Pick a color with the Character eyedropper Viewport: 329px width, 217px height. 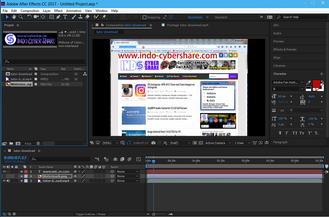tap(309, 82)
